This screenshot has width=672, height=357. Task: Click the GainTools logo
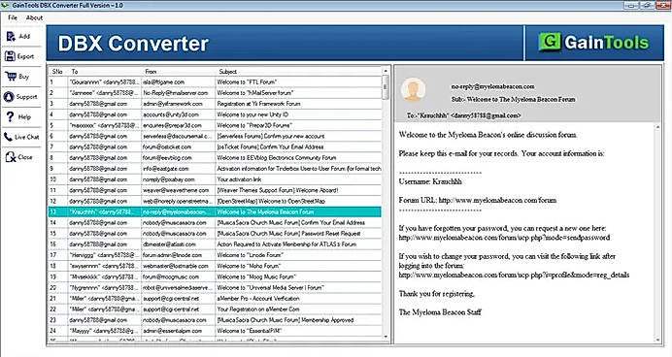(x=593, y=43)
